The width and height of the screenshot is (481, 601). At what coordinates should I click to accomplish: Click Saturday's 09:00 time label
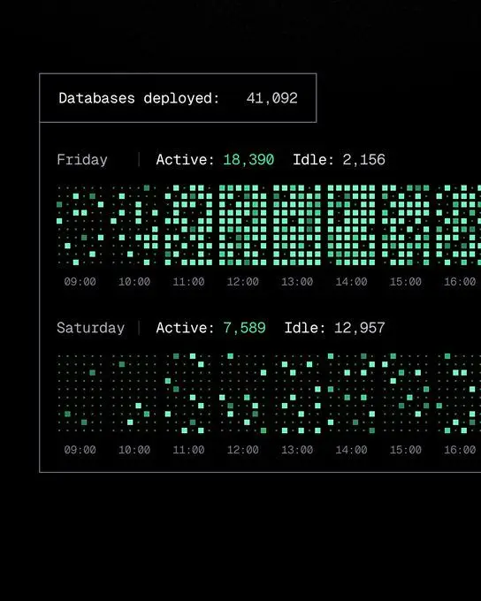point(80,450)
